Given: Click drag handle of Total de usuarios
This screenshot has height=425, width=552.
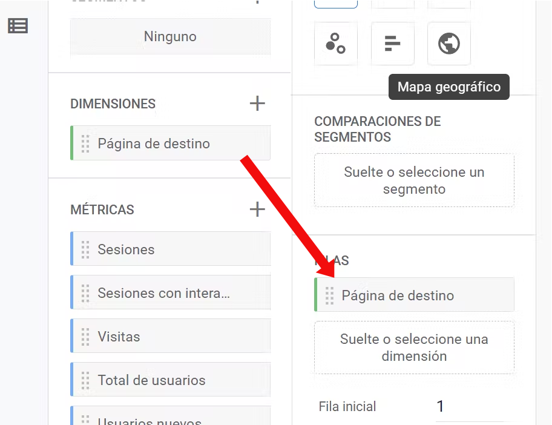Looking at the screenshot, I should pos(85,380).
